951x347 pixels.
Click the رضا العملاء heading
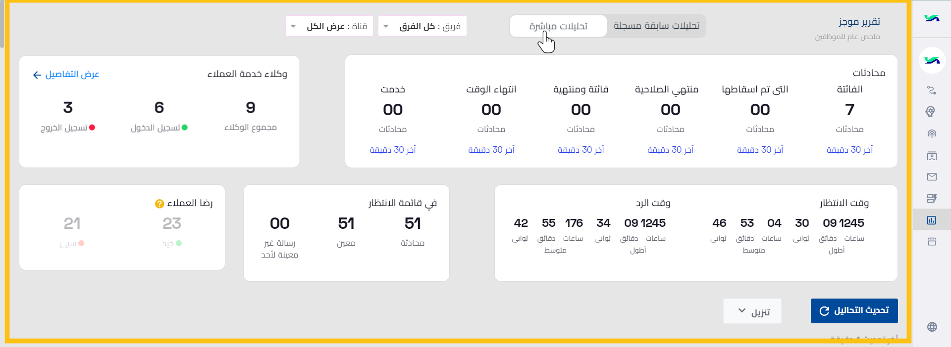pos(190,203)
